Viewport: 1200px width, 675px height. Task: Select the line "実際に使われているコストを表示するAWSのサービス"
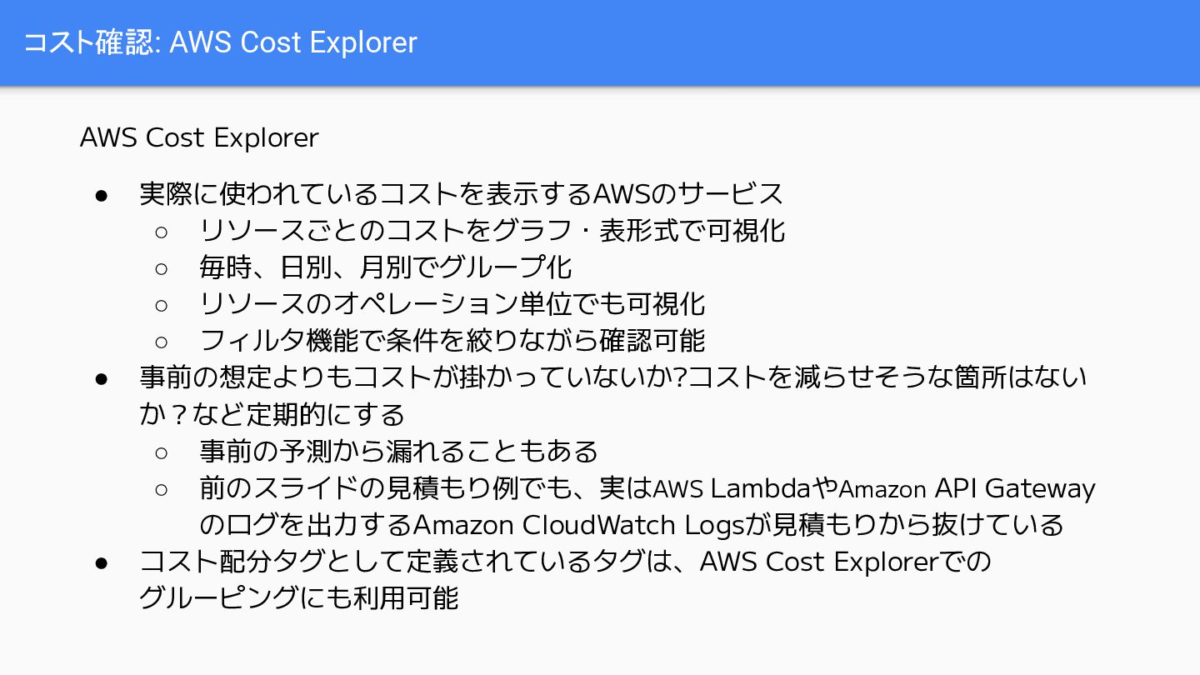[x=462, y=194]
